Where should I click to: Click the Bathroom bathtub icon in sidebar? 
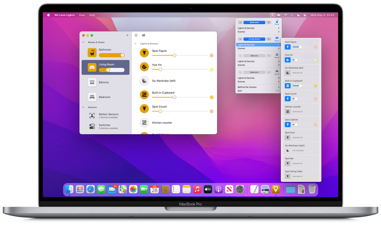[x=92, y=52]
